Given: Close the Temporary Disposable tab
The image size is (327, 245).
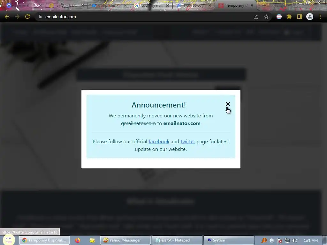Looking at the screenshot, I should point(252,5).
